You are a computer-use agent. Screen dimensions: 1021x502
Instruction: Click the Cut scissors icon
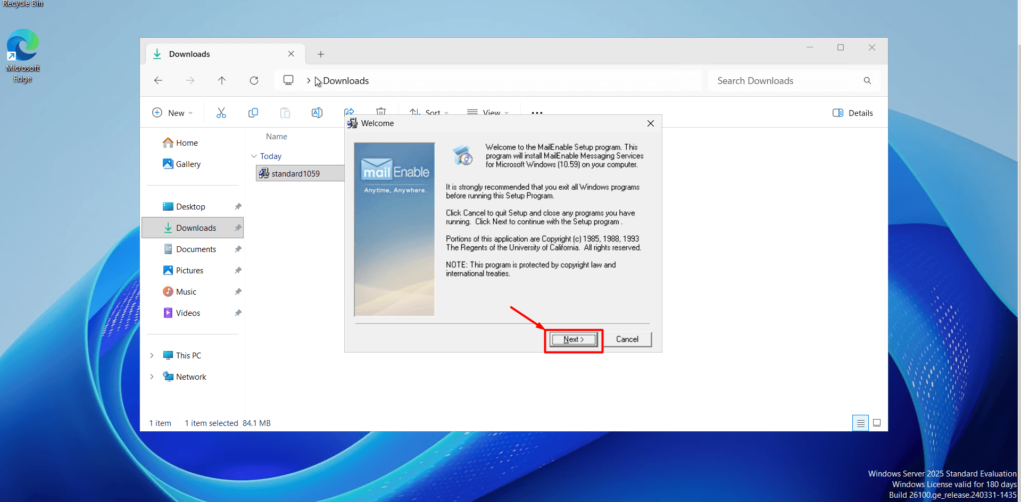coord(221,113)
